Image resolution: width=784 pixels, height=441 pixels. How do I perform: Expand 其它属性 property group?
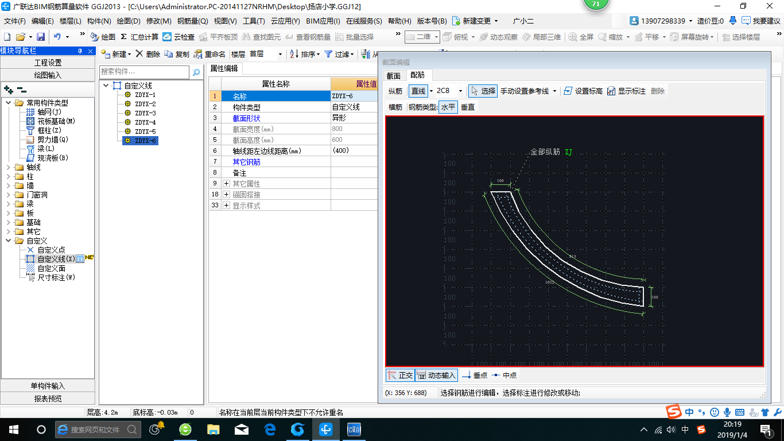click(x=226, y=184)
